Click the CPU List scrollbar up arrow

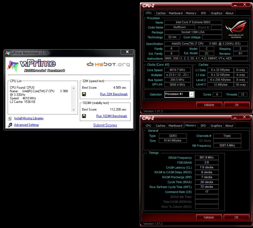(74, 88)
